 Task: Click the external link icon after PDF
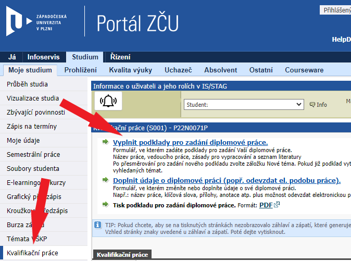click(277, 205)
